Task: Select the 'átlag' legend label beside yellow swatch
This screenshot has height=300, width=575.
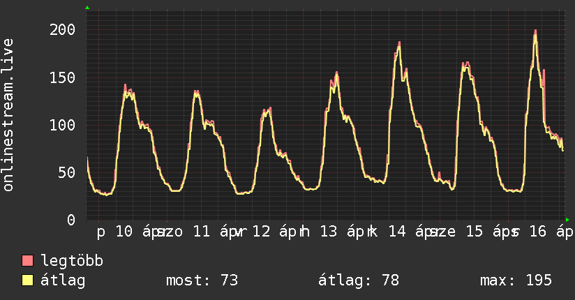Action: pos(63,280)
